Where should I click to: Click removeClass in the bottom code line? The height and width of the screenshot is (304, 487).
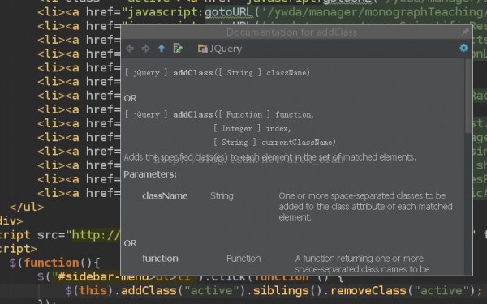click(x=368, y=291)
